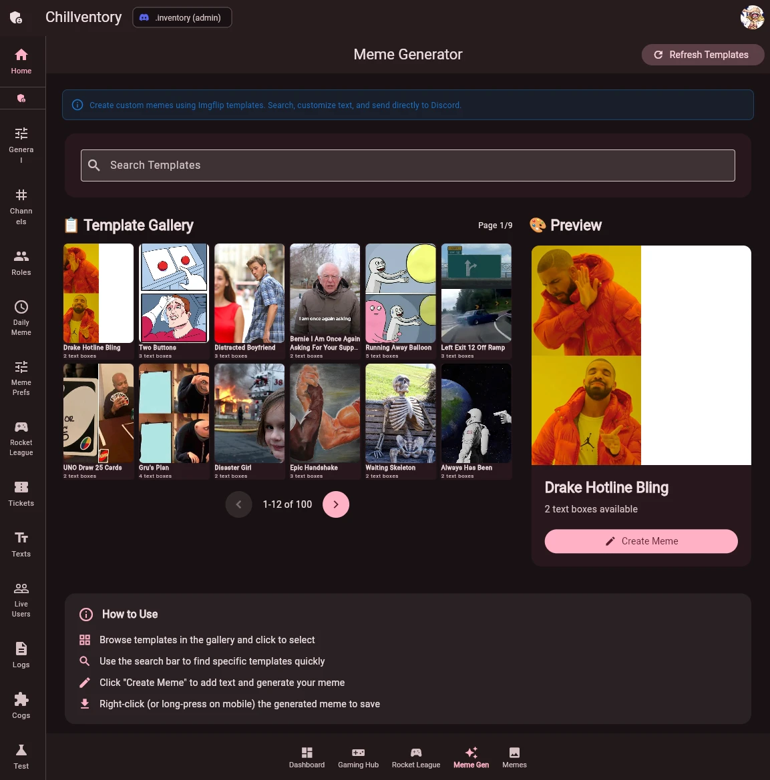Screen dimensions: 770x780
Task: Switch to the Dashboard tab
Action: 307,757
